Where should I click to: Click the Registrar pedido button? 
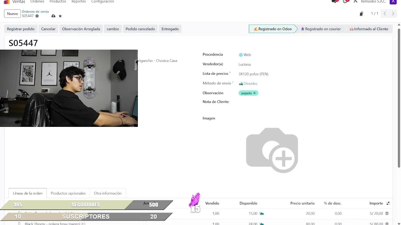(x=21, y=29)
